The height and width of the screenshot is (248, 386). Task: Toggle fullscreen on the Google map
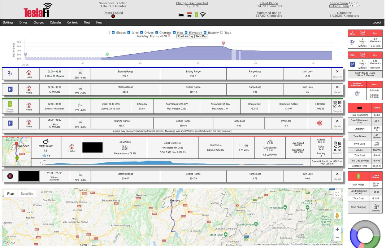point(337,194)
